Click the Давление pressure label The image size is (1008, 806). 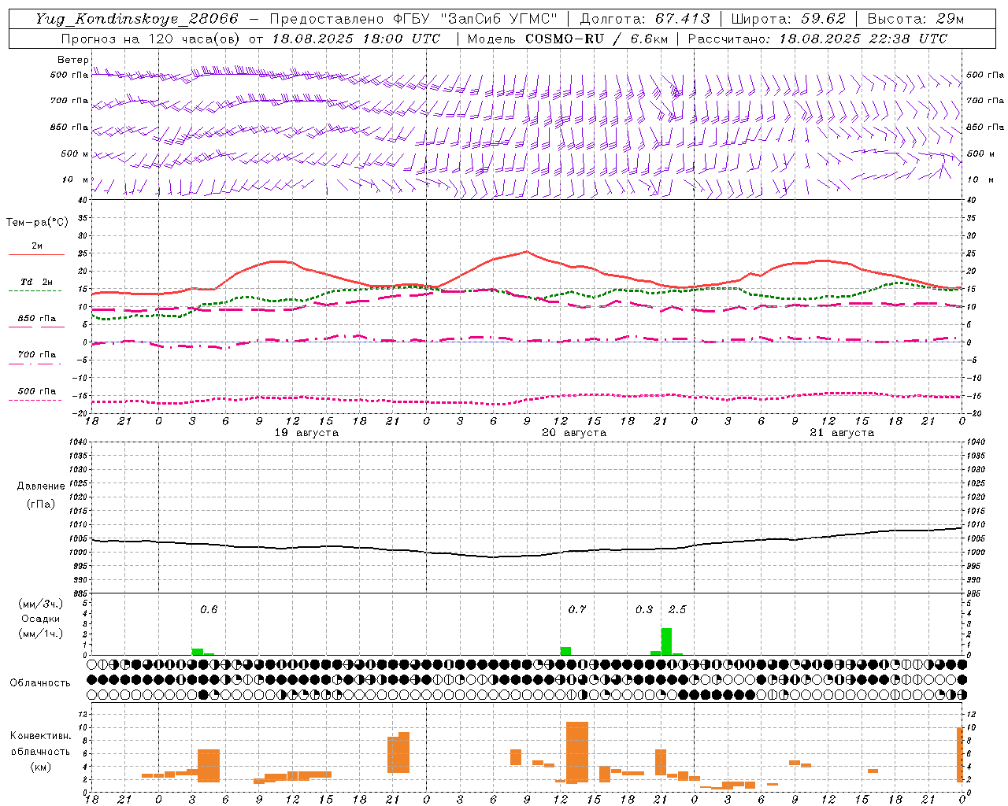pos(41,486)
